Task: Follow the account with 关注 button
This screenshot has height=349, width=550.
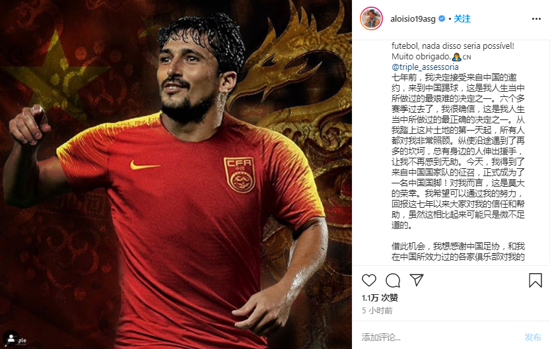Action: (462, 18)
